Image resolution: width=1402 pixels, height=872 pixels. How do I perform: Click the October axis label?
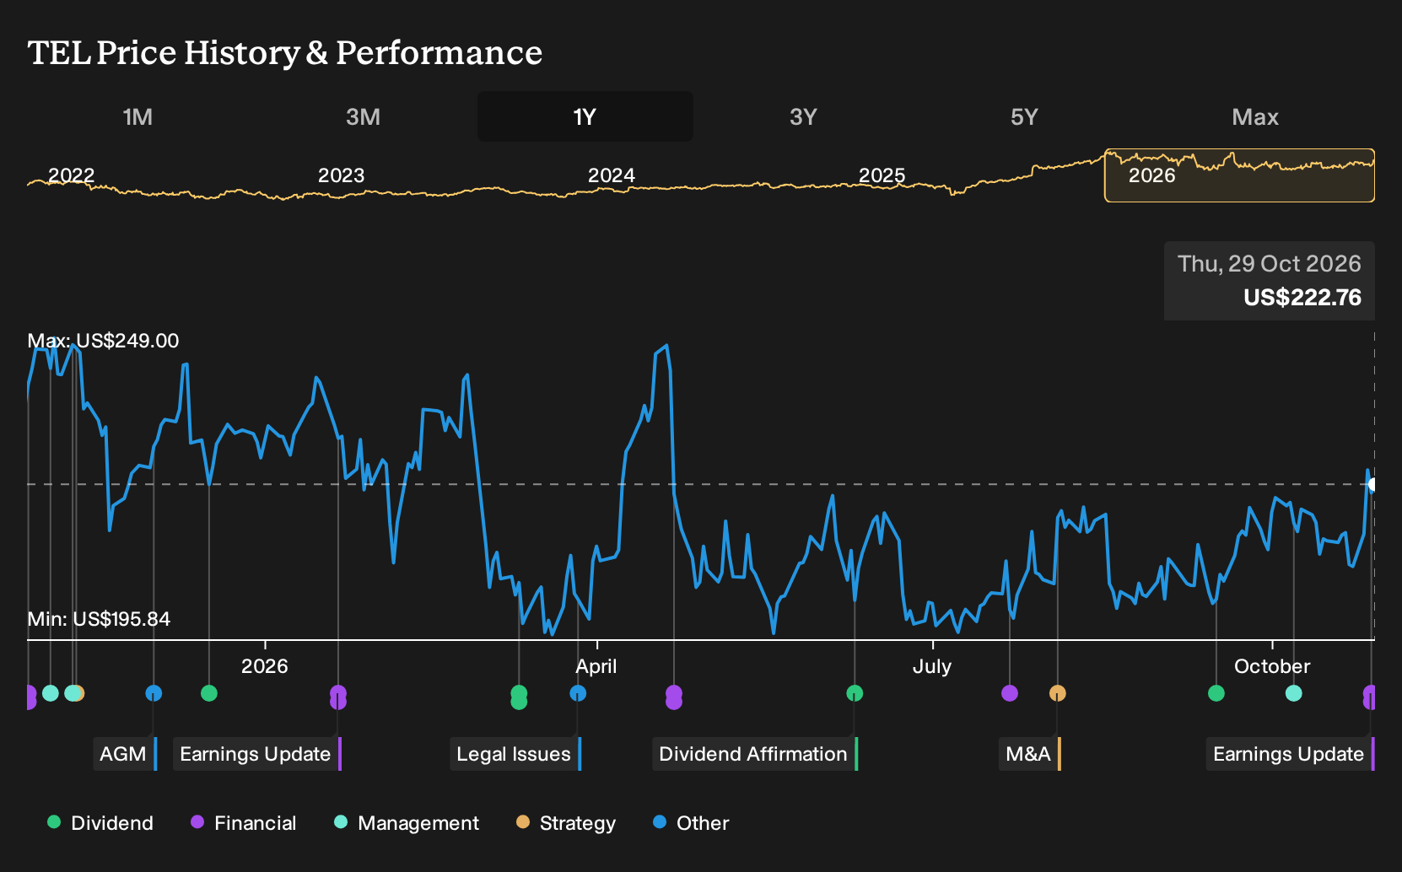point(1272,666)
